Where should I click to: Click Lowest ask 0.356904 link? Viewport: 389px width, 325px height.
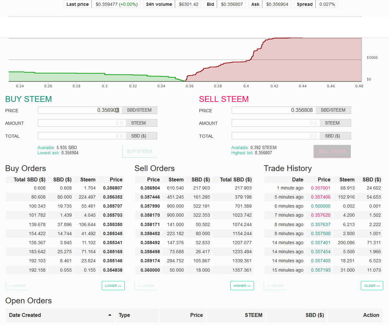pyautogui.click(x=58, y=153)
